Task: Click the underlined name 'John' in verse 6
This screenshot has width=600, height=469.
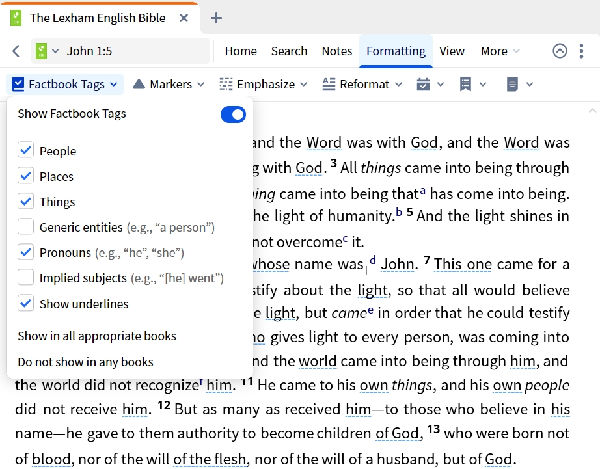Action: (x=397, y=264)
